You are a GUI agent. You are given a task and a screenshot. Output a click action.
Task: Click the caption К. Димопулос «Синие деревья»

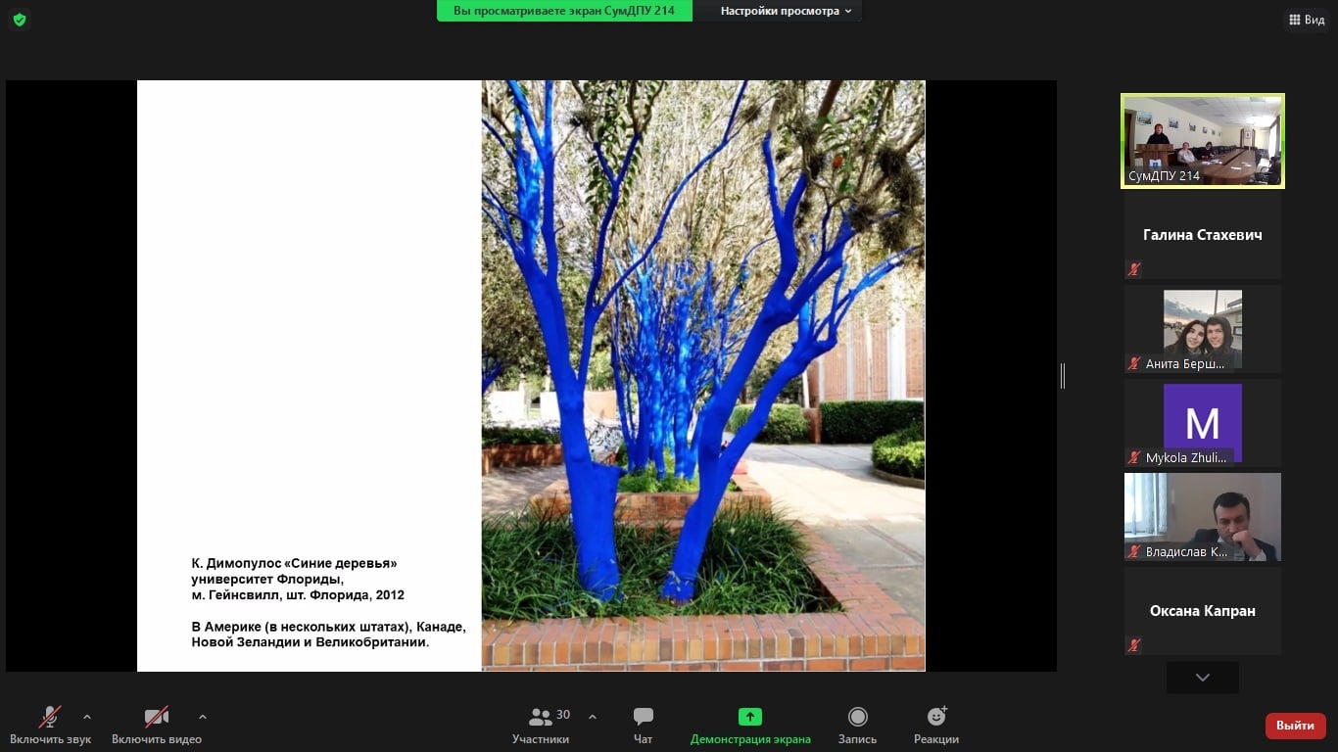[295, 563]
